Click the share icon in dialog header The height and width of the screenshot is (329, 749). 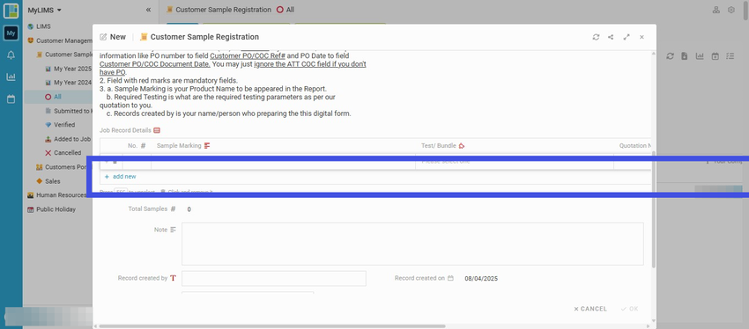click(x=611, y=37)
